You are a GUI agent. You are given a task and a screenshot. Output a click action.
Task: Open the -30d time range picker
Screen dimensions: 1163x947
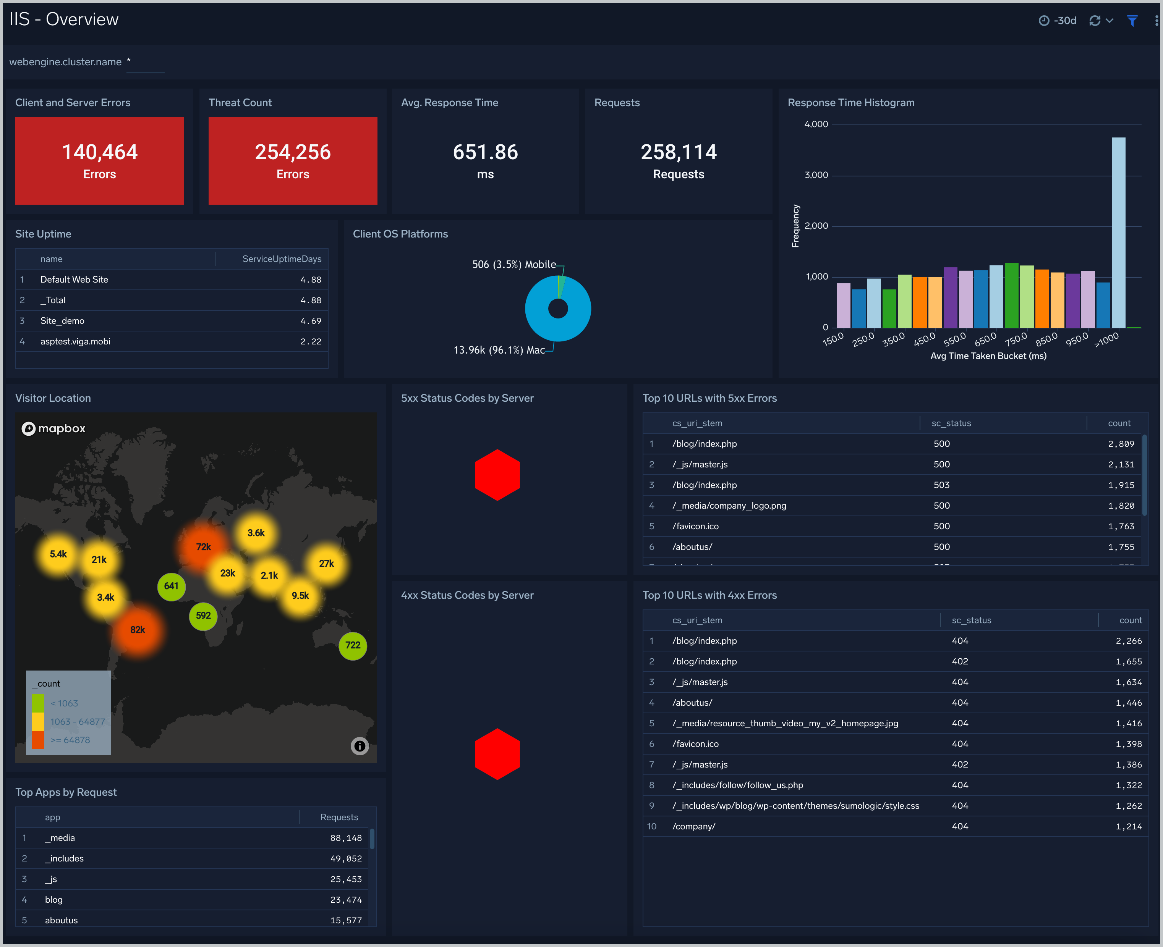(1057, 21)
